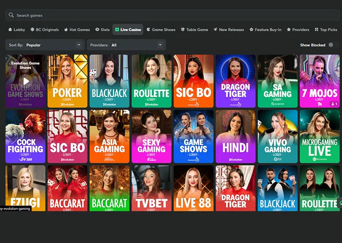The height and width of the screenshot is (243, 342).
Task: Go to the Providers tab
Action: (298, 30)
